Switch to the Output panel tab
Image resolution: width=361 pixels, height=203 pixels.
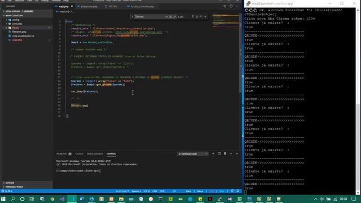[79, 154]
